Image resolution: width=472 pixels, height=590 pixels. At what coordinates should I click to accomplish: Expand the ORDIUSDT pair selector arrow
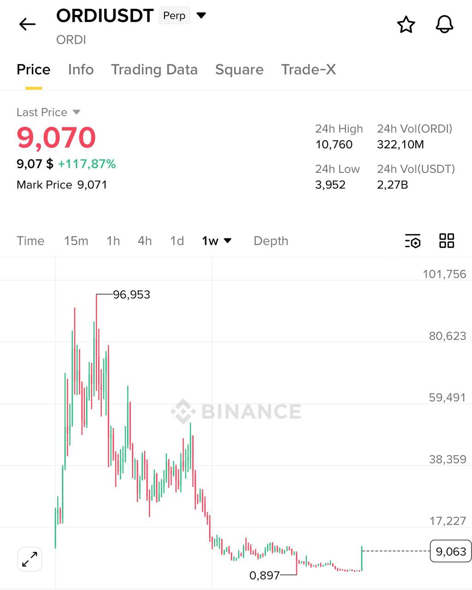tap(201, 15)
